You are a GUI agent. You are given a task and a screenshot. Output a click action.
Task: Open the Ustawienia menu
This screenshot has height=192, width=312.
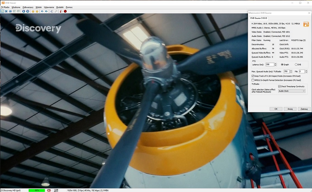[49, 7]
